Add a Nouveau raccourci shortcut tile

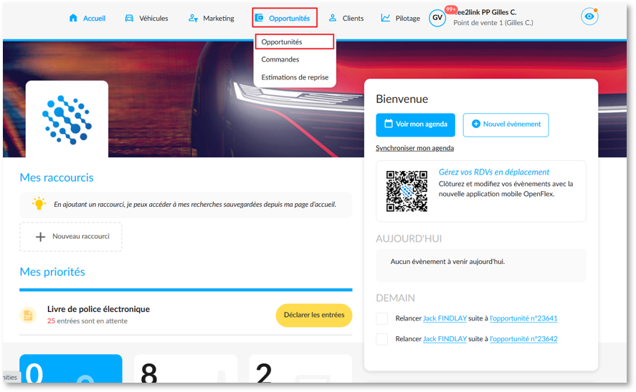tap(71, 237)
